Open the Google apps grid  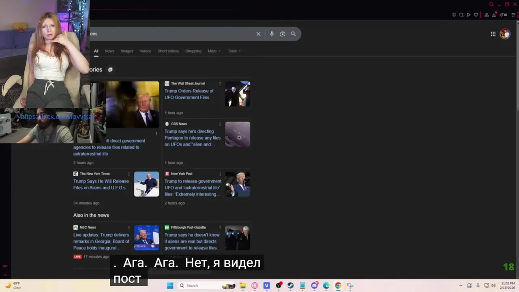click(x=493, y=34)
